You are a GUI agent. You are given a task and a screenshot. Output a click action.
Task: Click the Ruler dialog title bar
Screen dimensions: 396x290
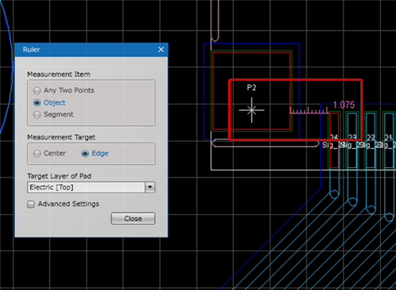(91, 50)
